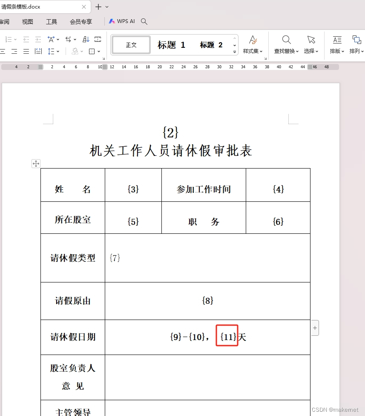365x416 pixels.
Task: Apply the 正文 style
Action: (131, 45)
